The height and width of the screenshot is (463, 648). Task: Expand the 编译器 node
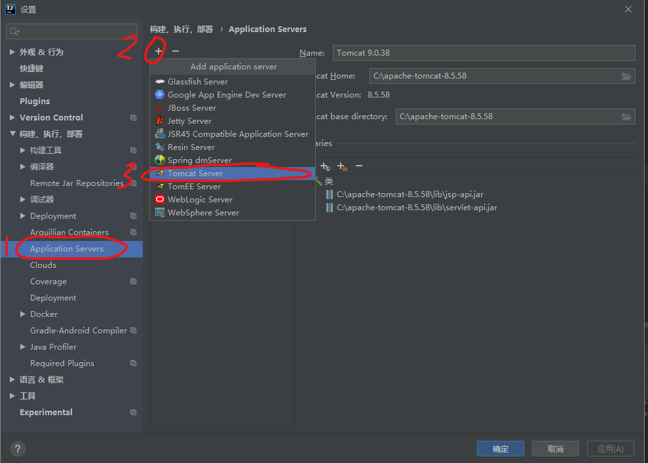coord(23,166)
